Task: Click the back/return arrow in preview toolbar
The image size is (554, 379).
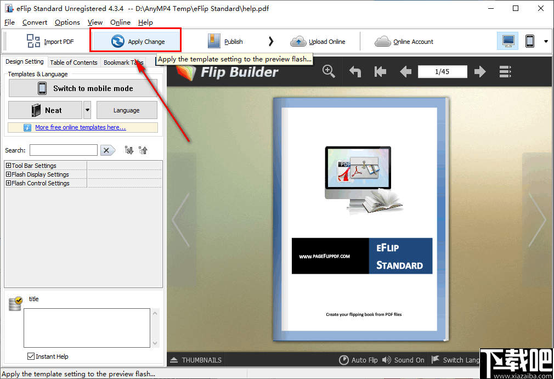Action: 355,72
